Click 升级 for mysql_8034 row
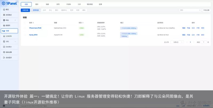 (198, 35)
